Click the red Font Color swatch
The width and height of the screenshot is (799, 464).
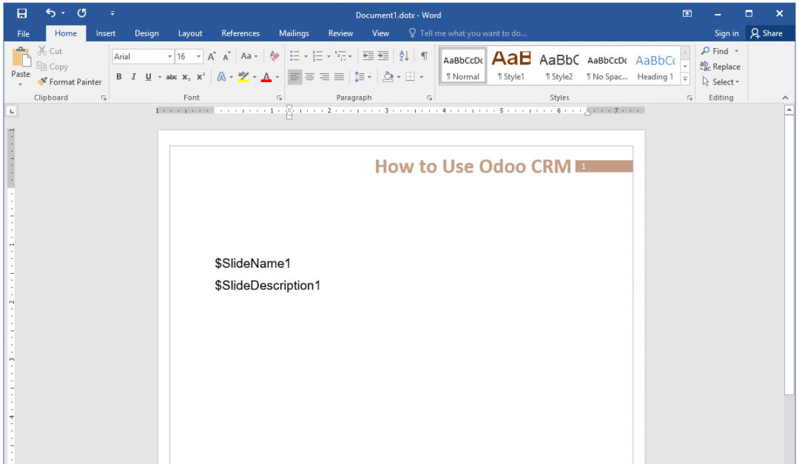click(266, 76)
